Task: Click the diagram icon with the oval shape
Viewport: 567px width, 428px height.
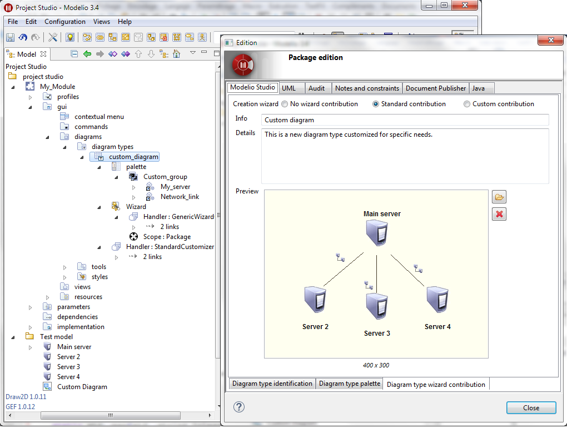Action: 100,37
